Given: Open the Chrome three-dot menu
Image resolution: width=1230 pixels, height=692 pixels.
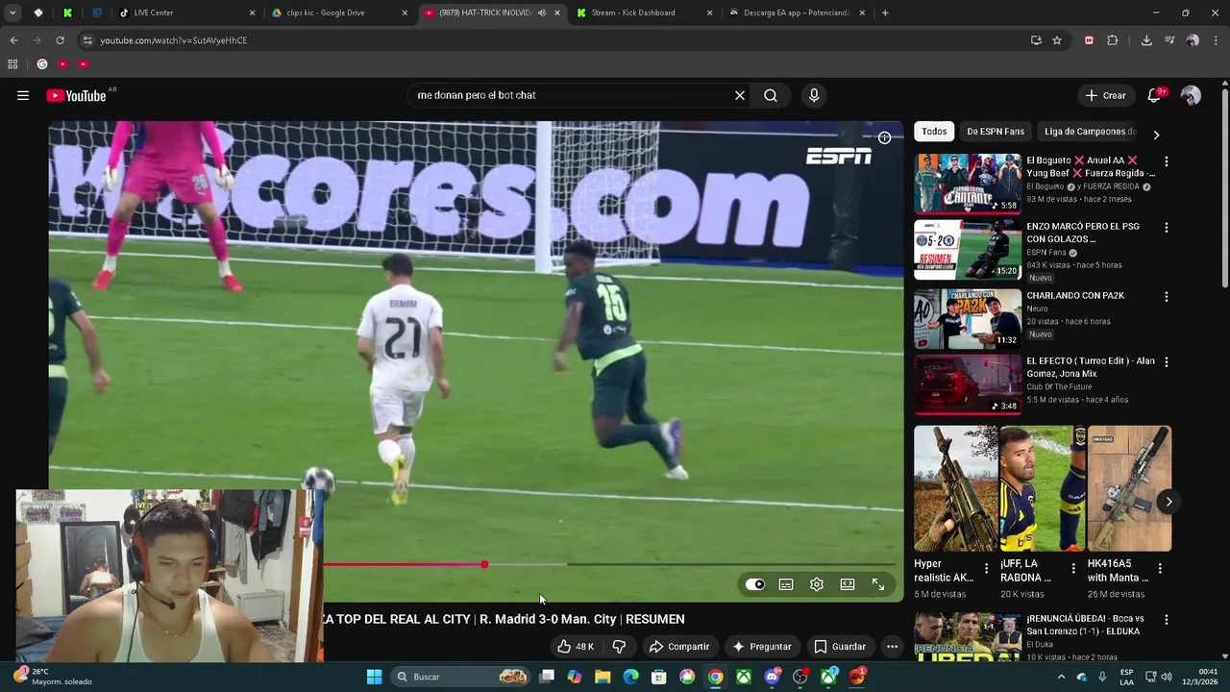Looking at the screenshot, I should tap(1217, 40).
